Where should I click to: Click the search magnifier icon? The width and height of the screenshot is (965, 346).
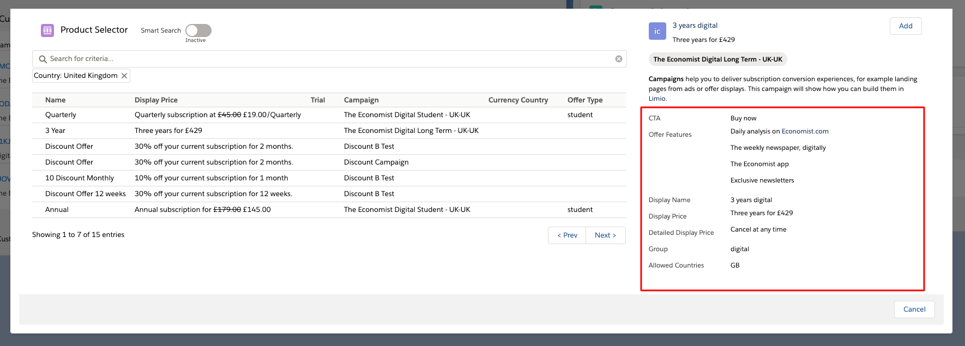[43, 59]
